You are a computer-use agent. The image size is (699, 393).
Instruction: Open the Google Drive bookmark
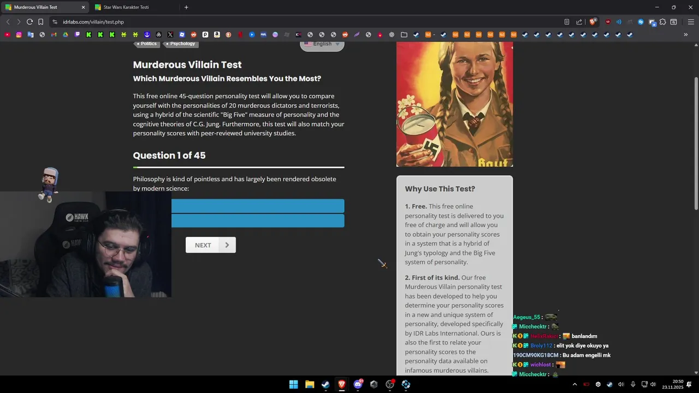(65, 34)
